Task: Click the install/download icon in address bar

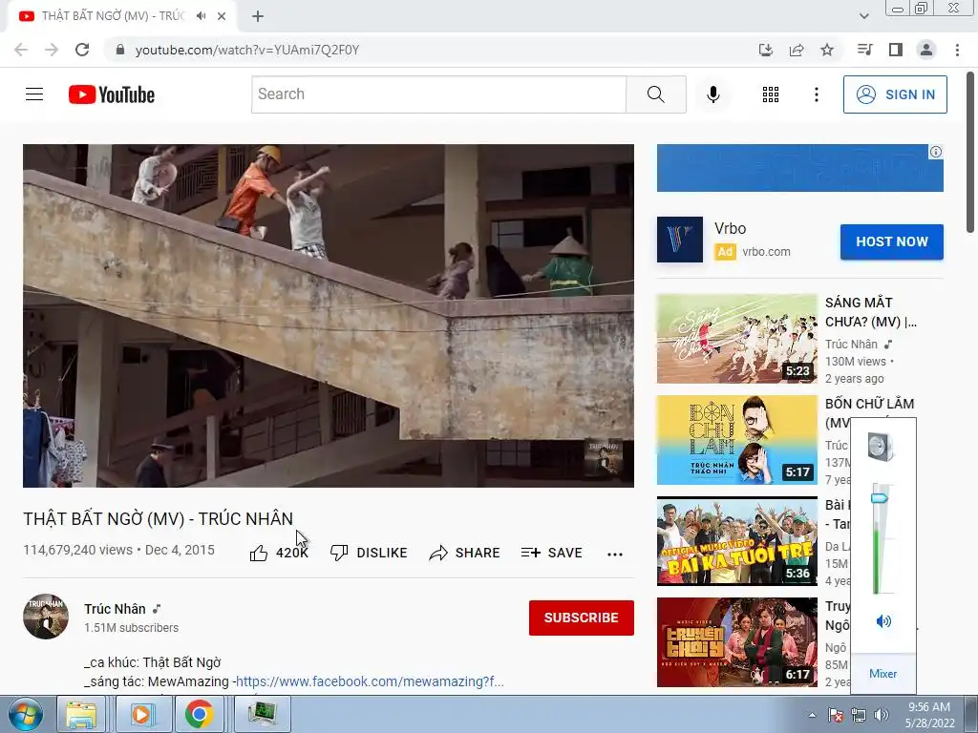Action: (766, 50)
